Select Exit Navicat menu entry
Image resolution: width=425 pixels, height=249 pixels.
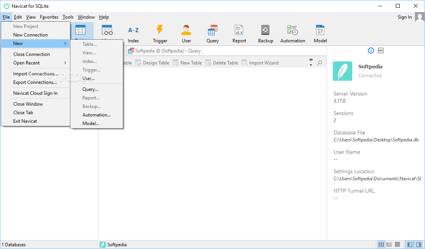(x=36, y=121)
